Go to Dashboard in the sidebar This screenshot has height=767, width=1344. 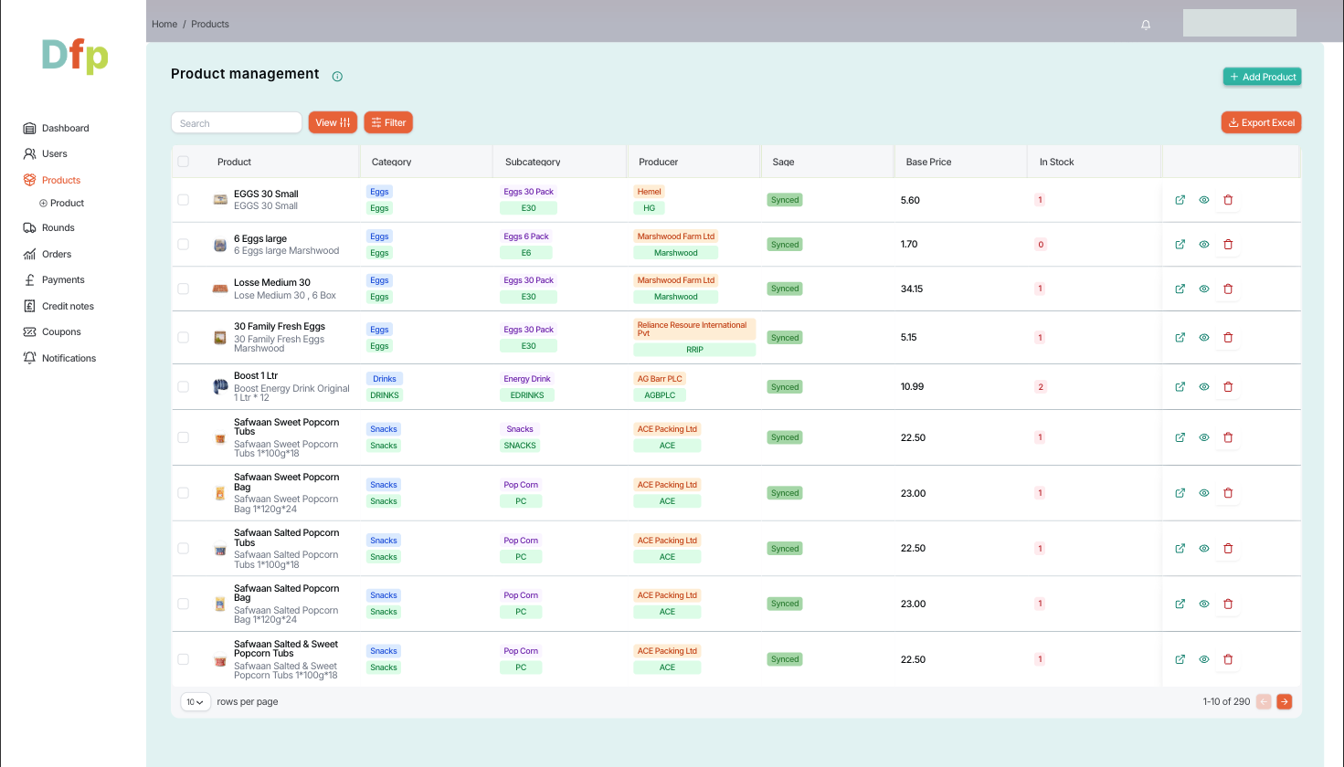coord(66,129)
